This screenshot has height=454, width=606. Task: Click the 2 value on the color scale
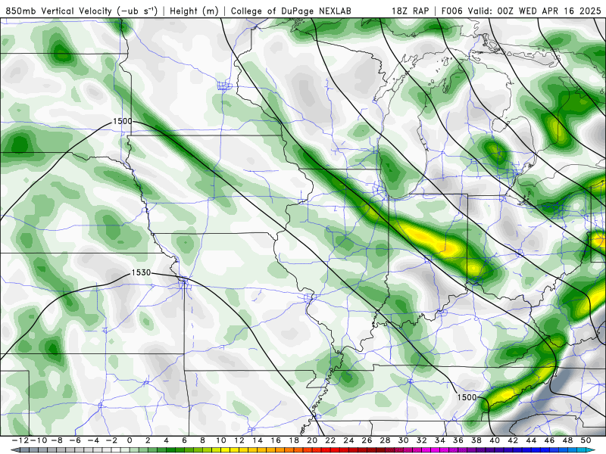point(148,440)
